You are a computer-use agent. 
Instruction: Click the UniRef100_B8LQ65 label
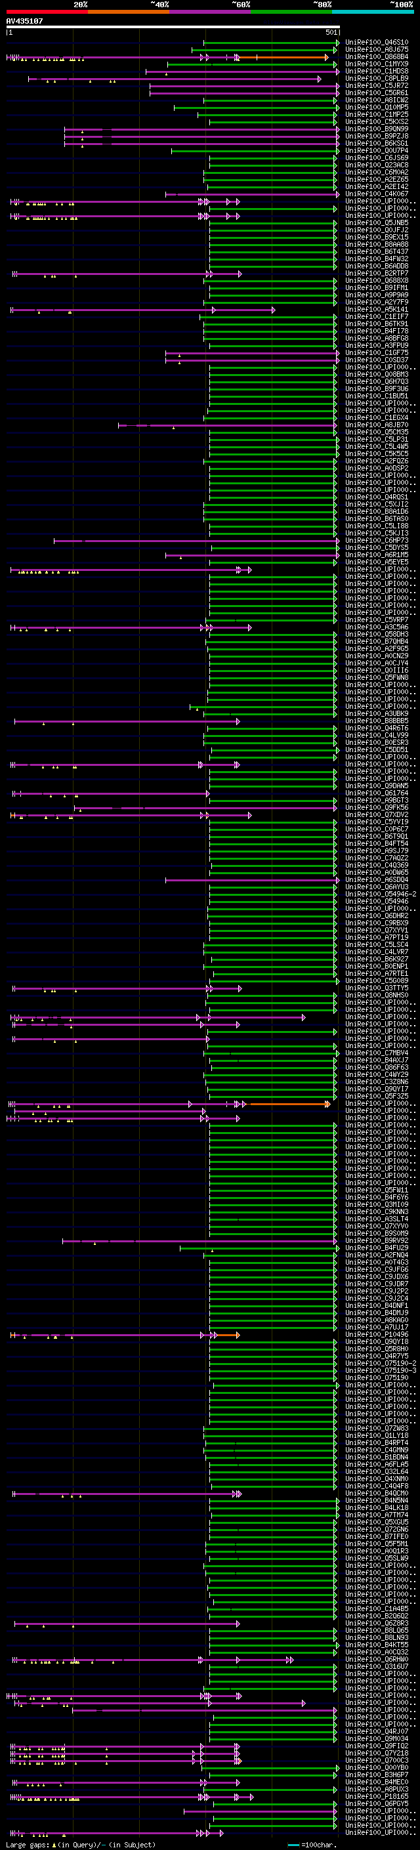tap(377, 1630)
